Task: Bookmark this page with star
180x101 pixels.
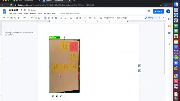Action: [x=161, y=5]
